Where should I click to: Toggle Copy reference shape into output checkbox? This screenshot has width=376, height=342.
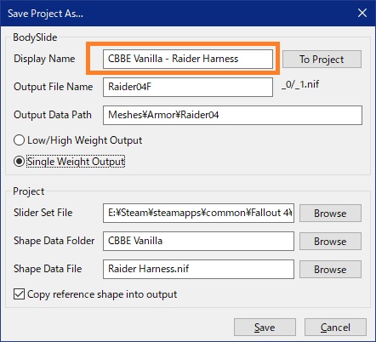(95, 294)
